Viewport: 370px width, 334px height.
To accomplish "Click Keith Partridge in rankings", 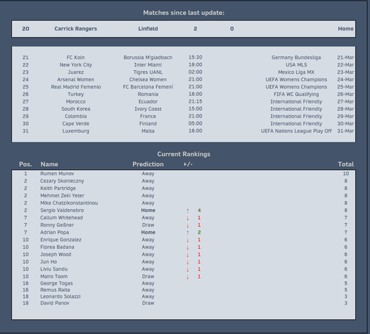I will click(58, 188).
